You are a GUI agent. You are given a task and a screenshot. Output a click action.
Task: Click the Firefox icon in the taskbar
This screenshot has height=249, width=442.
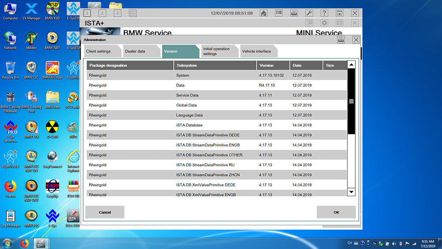24,243
